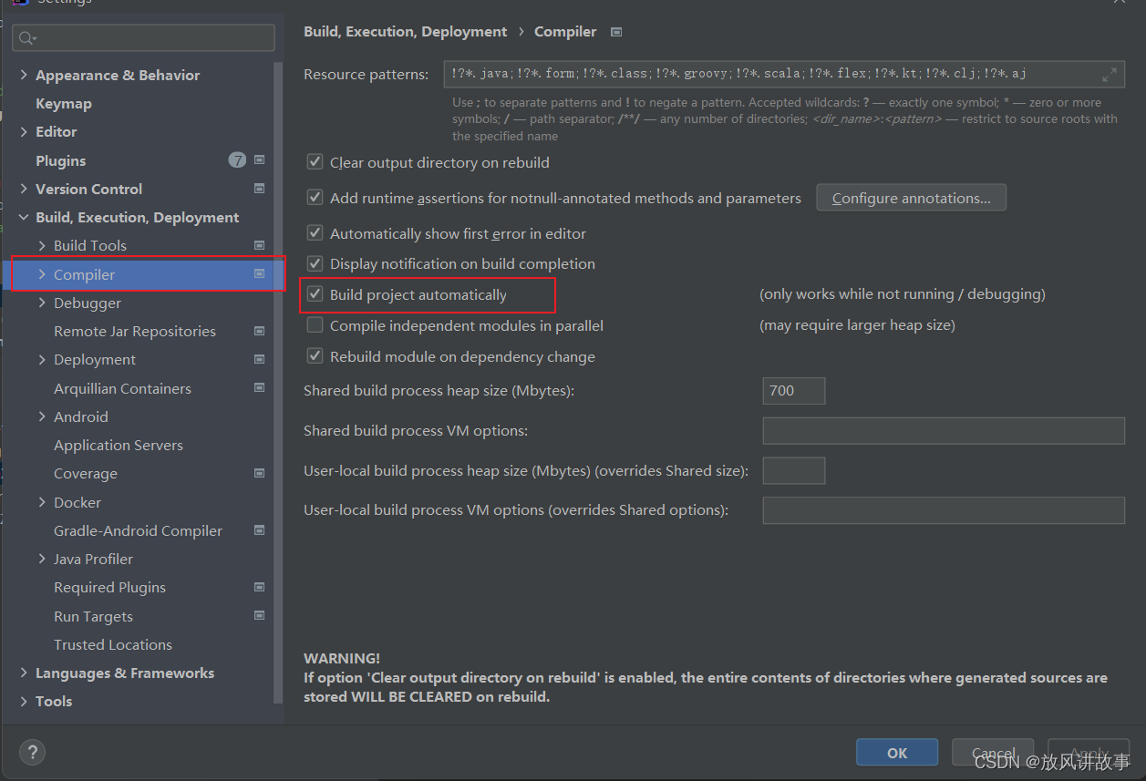Click the Configure annotations button

[912, 198]
